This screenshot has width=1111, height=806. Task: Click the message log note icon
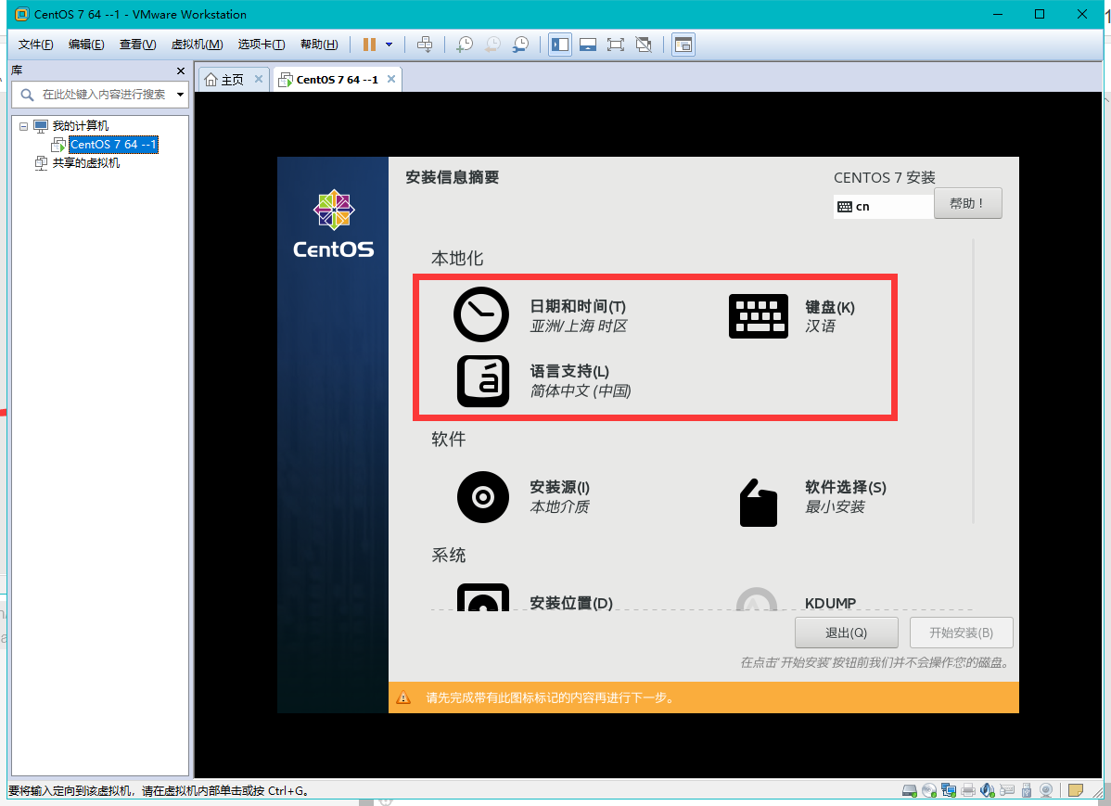coord(1076,790)
